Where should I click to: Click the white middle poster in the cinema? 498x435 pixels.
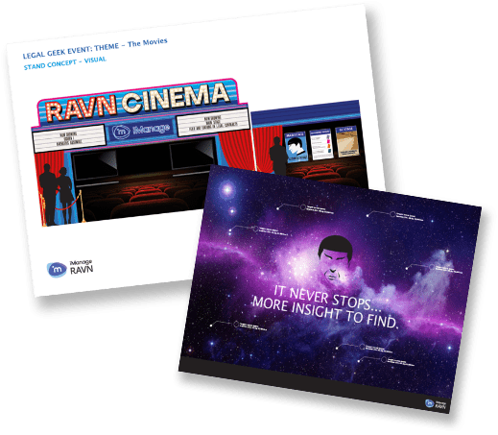(321, 144)
